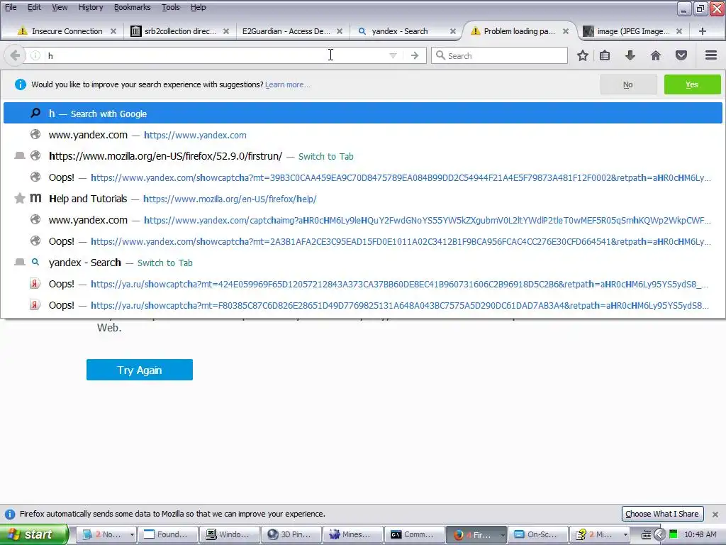Open the hamburger menu

point(711,55)
